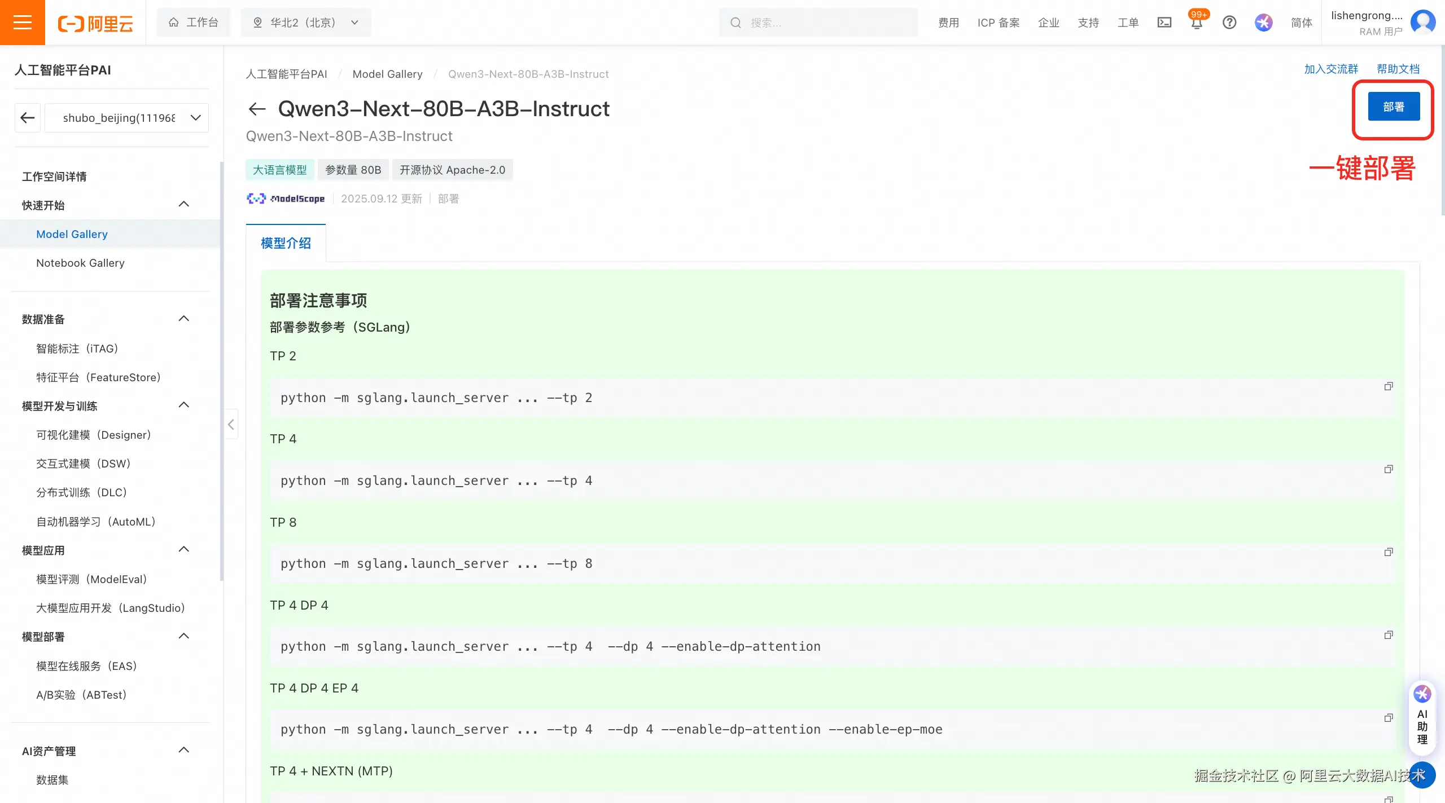This screenshot has height=803, width=1445.
Task: Open 工单 in top navigation
Action: [x=1128, y=23]
